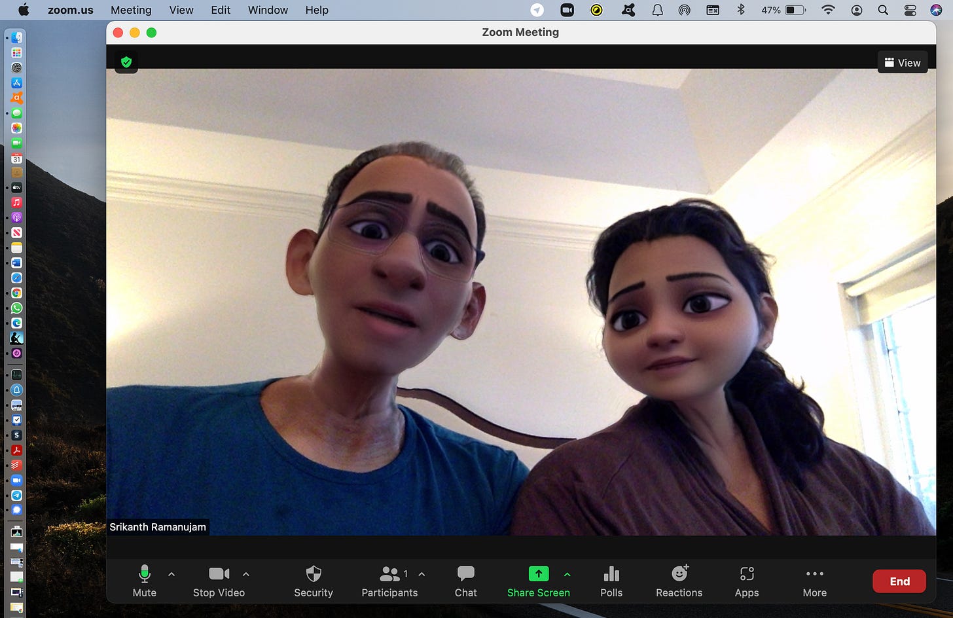Open Music in the Dock

click(17, 202)
